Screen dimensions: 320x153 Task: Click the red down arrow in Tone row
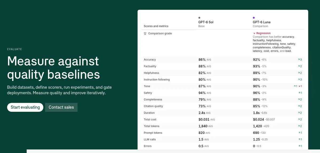click(x=299, y=86)
